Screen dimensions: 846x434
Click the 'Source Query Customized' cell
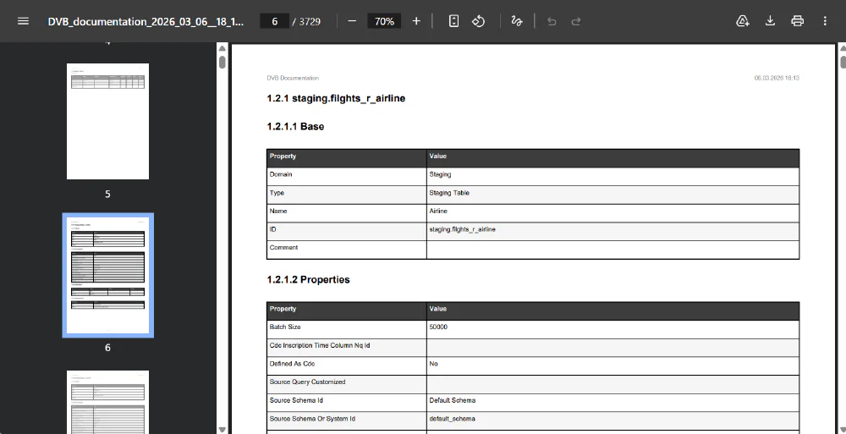tap(346, 384)
